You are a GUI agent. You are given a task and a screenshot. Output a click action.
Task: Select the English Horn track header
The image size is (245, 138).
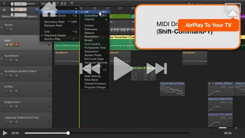[26, 104]
